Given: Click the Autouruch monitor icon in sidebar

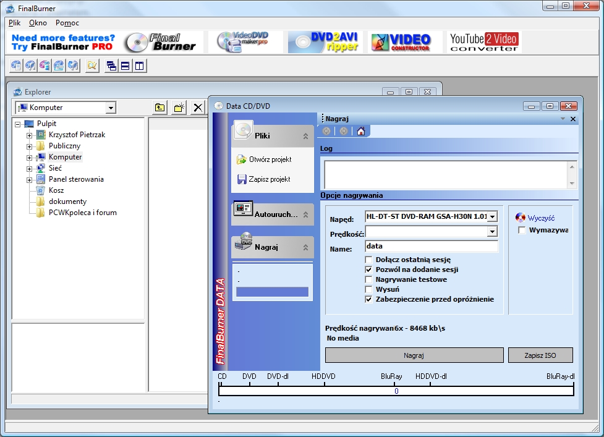Looking at the screenshot, I should (x=243, y=209).
